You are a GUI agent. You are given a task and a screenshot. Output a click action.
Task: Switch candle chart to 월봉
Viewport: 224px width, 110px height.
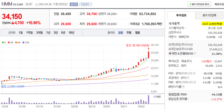pyautogui.click(x=137, y=33)
